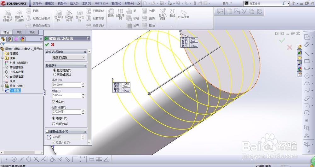Viewport: 315px width, 167px height.
Task: Select the Boundary Boss/Base (边界凸台/基体) tool
Action: 38,26
